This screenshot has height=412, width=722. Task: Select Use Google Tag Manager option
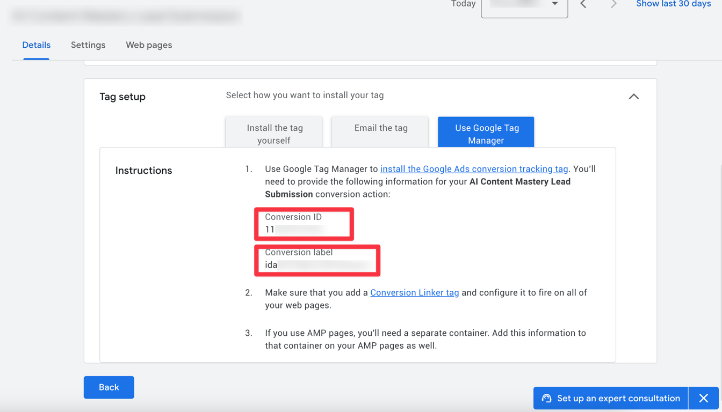[x=486, y=134]
